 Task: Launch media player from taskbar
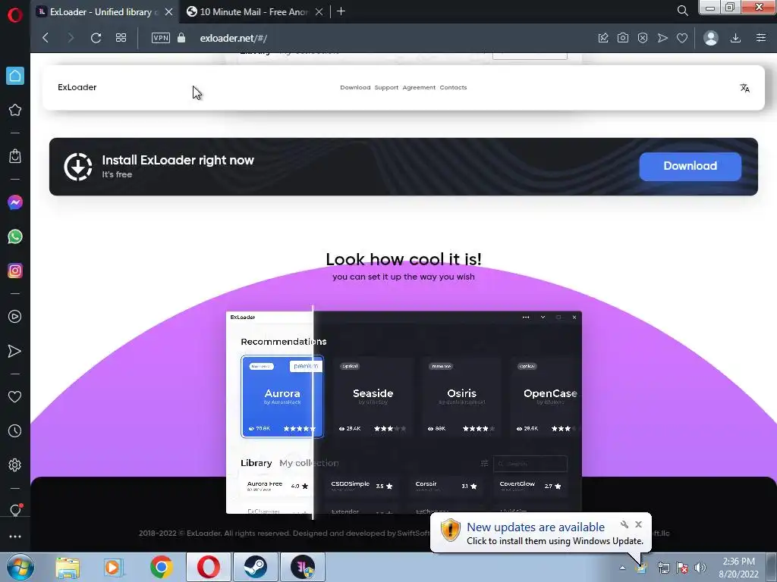tap(114, 567)
